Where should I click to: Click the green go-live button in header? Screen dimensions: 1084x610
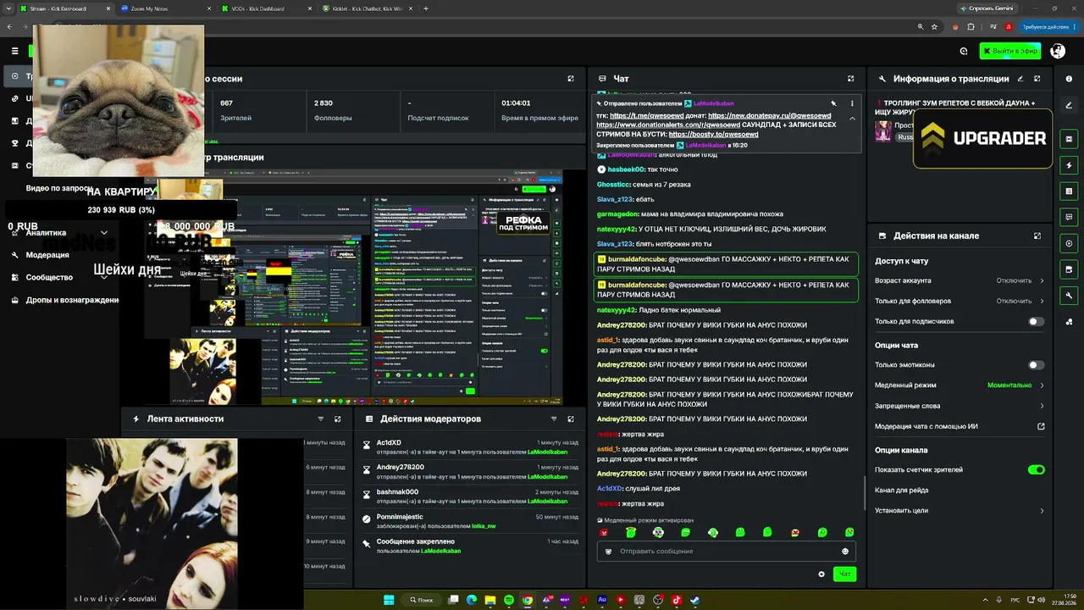pos(1010,51)
